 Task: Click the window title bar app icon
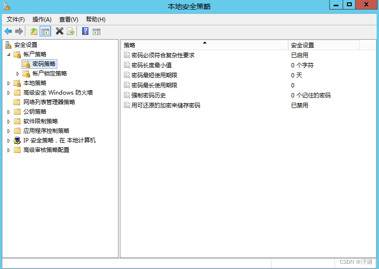coord(7,6)
